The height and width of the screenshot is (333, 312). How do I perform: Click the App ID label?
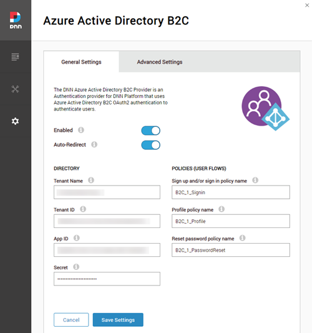tap(61, 239)
